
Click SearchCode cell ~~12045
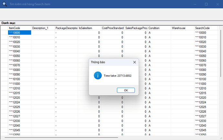(x=206, y=130)
